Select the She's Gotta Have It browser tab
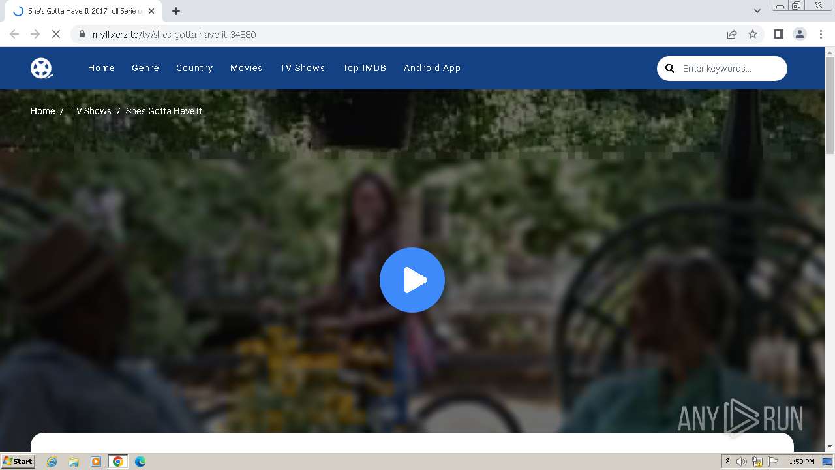Viewport: 835px width, 470px height. coord(82,11)
